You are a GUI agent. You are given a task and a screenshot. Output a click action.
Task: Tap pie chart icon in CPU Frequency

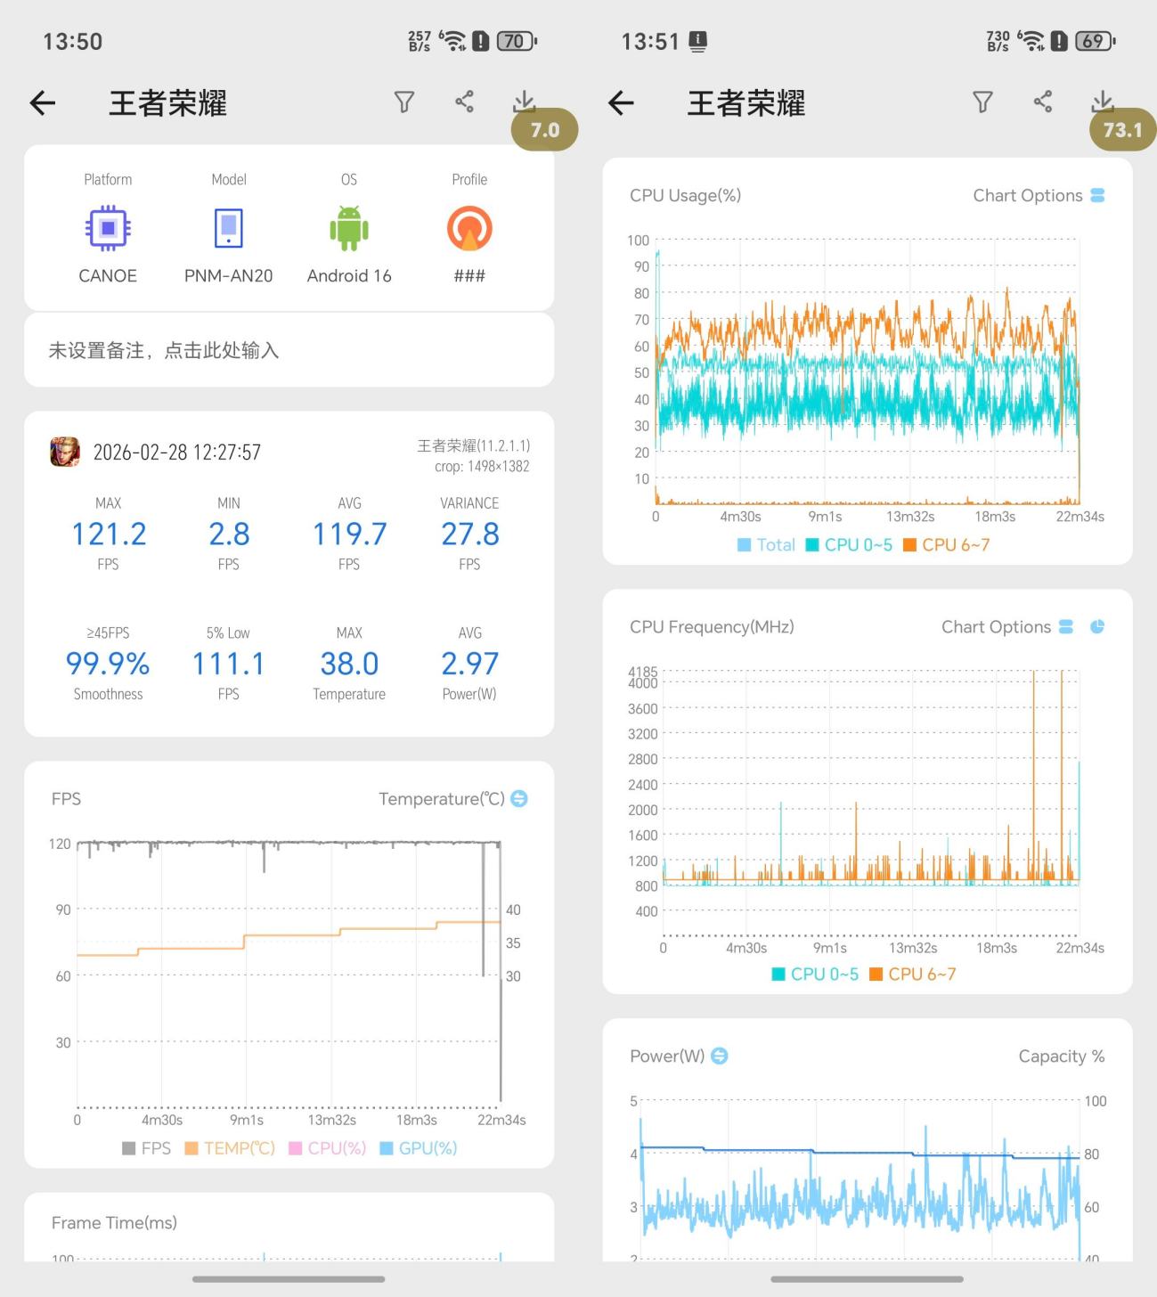point(1097,627)
